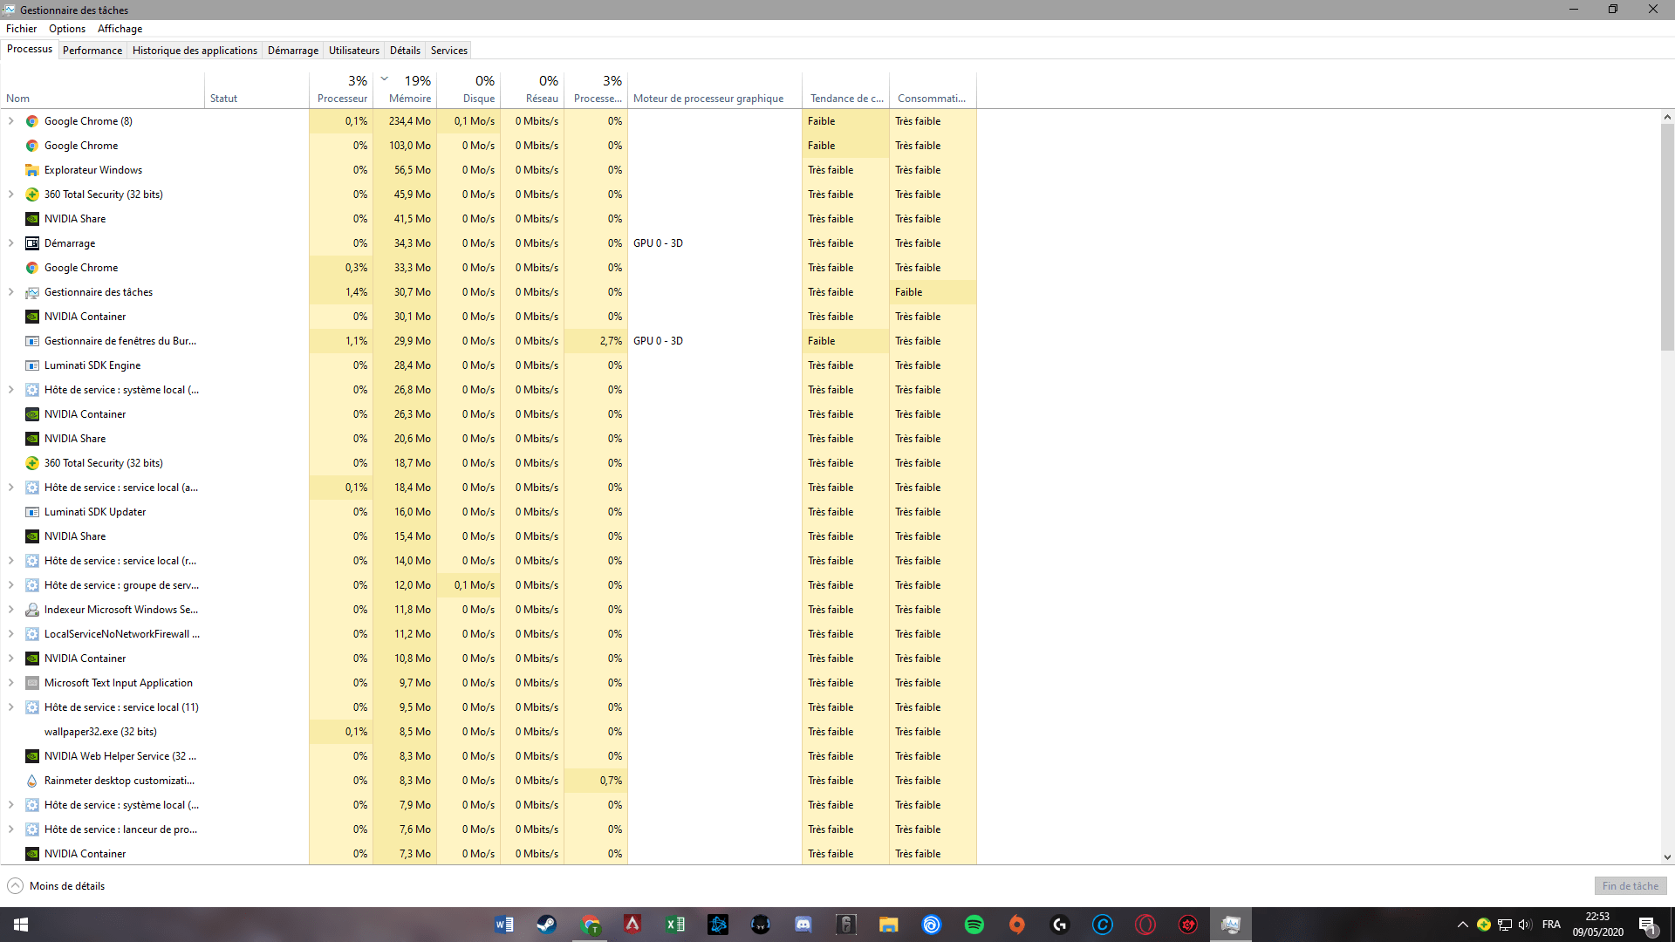Select the wallpaper32.exe (32 bits) row
1675x942 pixels.
pyautogui.click(x=100, y=732)
